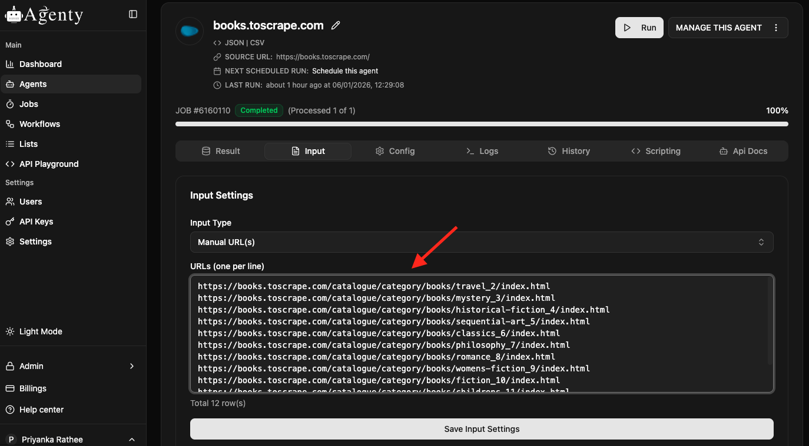The width and height of the screenshot is (809, 446).
Task: Run the agent
Action: pyautogui.click(x=639, y=28)
